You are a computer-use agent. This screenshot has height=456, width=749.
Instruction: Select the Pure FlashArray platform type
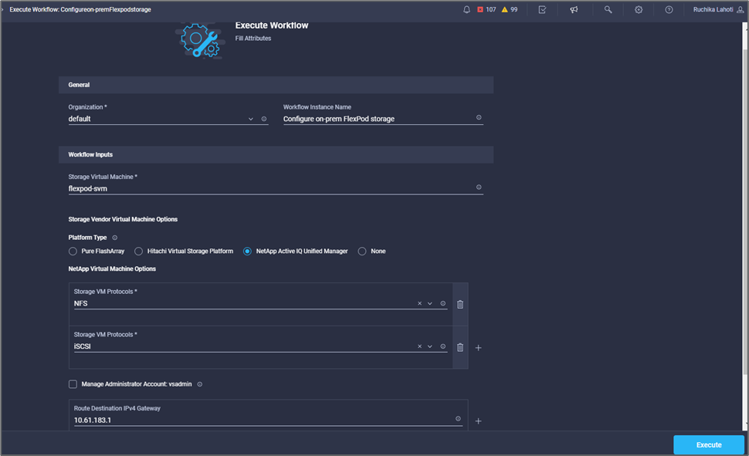click(x=73, y=252)
